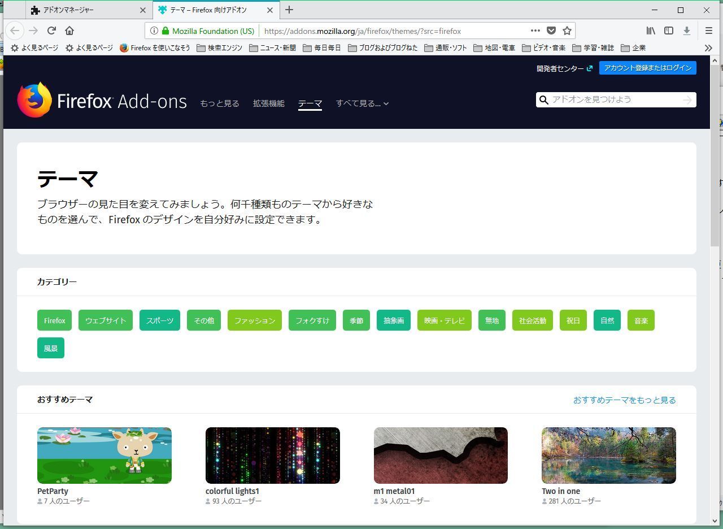The image size is (723, 529).
Task: Open the home page via house icon
Action: coord(69,31)
